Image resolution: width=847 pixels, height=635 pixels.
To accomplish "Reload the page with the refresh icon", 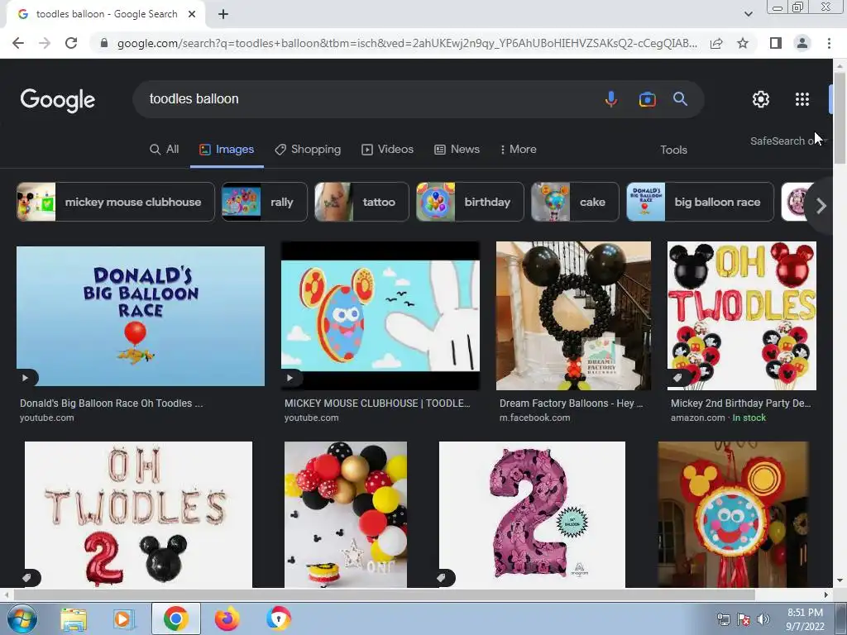I will pos(71,43).
